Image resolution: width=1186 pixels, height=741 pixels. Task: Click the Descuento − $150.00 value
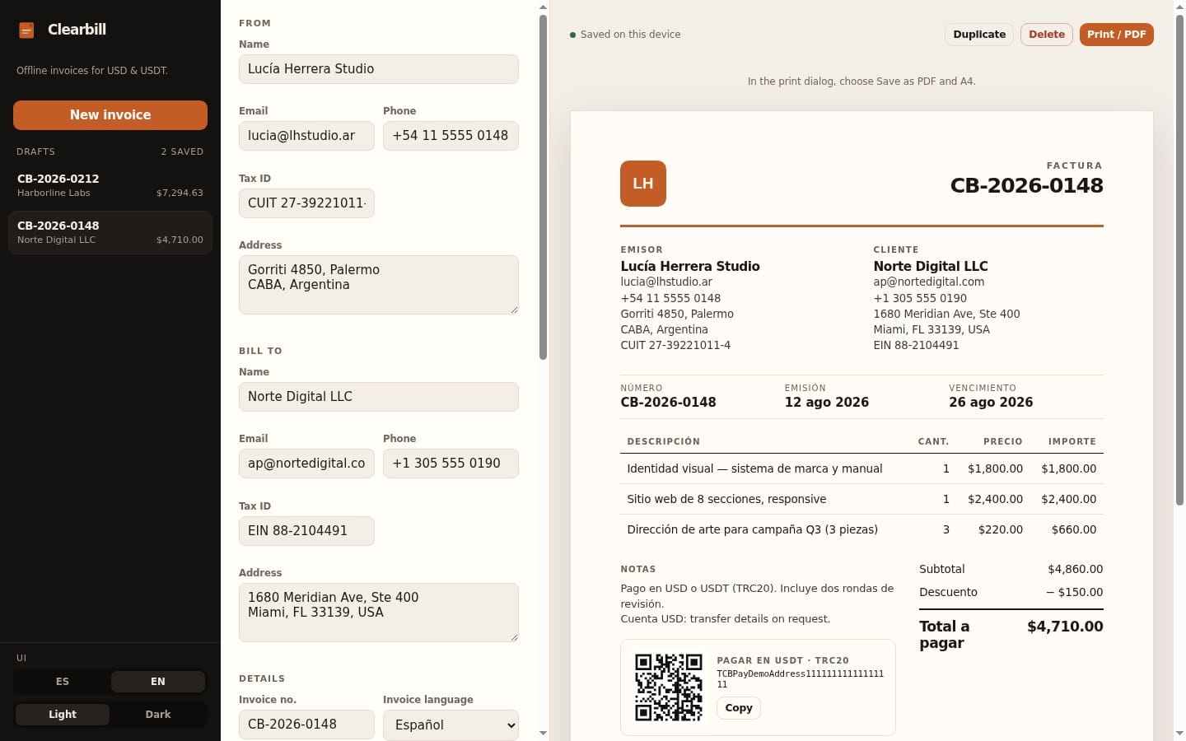[x=1074, y=592]
